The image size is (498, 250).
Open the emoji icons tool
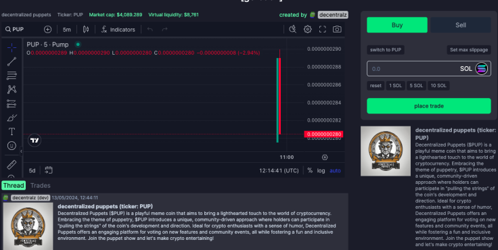pyautogui.click(x=12, y=146)
